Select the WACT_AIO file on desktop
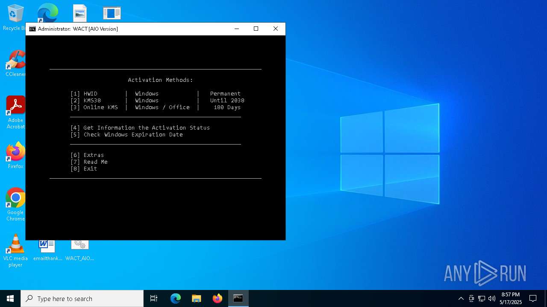547x307 pixels. point(79,251)
